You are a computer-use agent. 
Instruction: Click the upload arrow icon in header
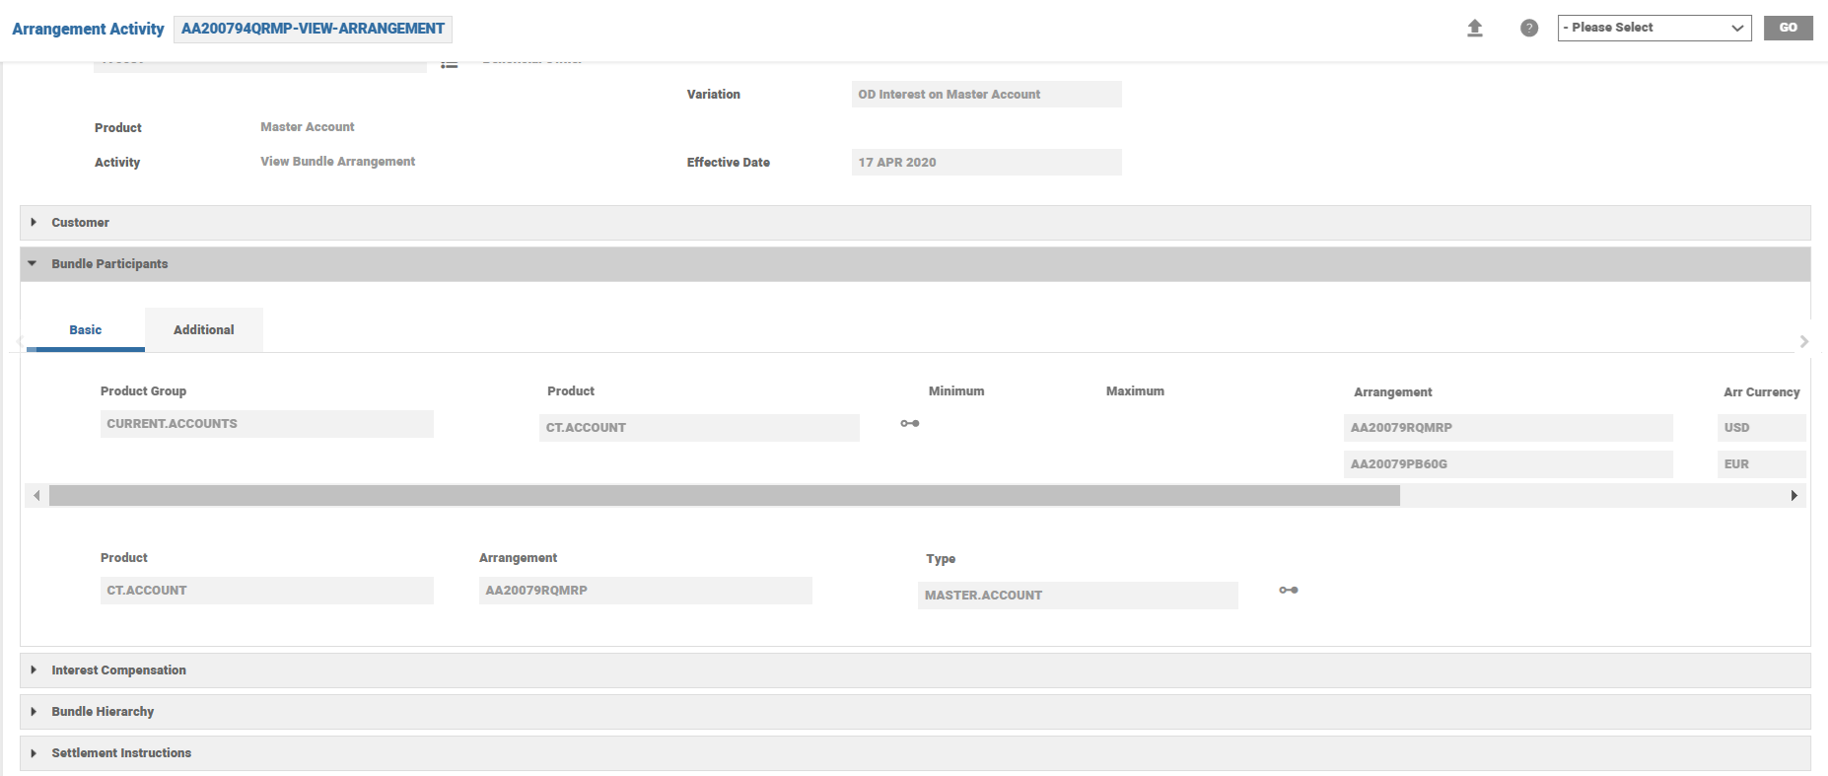1475,29
